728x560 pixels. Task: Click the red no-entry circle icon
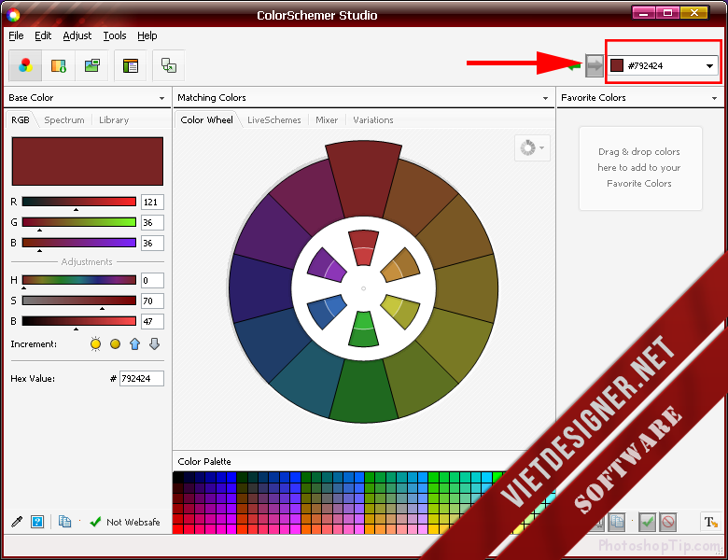pos(668,522)
